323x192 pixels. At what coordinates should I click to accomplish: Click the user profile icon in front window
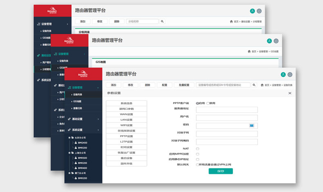coord(283,74)
